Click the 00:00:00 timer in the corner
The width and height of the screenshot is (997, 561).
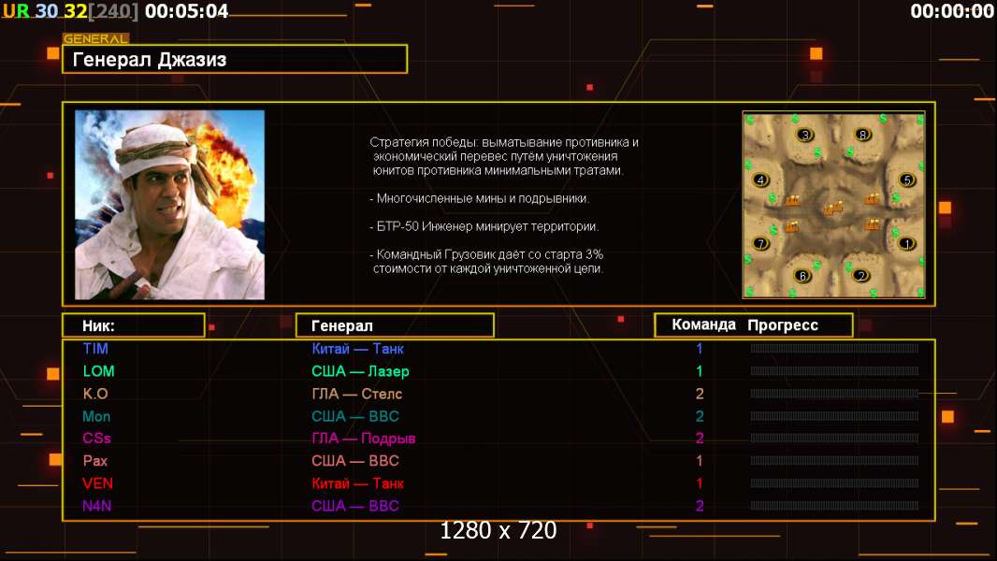[952, 11]
